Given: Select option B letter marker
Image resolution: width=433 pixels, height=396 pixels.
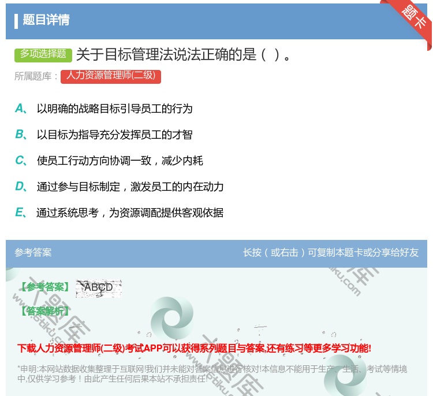Looking at the screenshot, I should pyautogui.click(x=21, y=135).
